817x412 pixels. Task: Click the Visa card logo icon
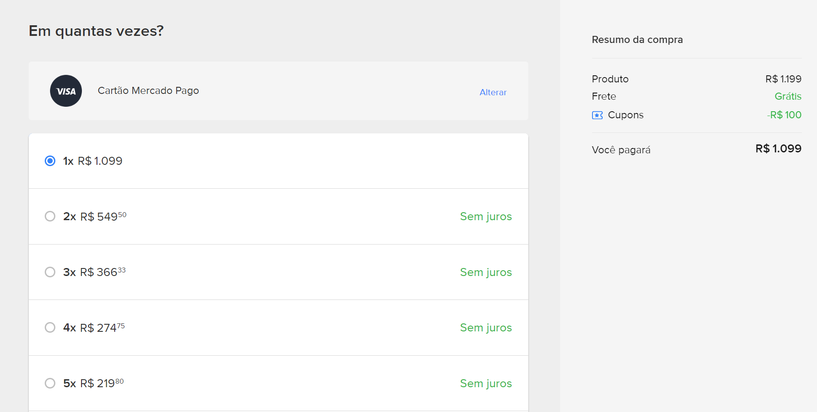point(66,91)
